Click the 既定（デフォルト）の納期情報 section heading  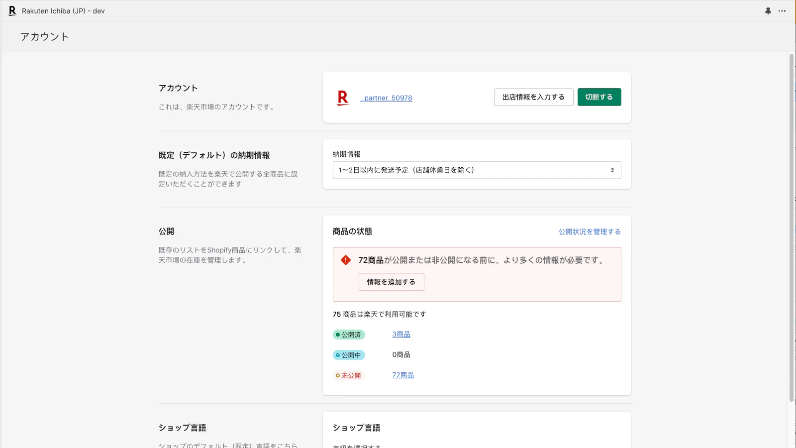coord(214,155)
